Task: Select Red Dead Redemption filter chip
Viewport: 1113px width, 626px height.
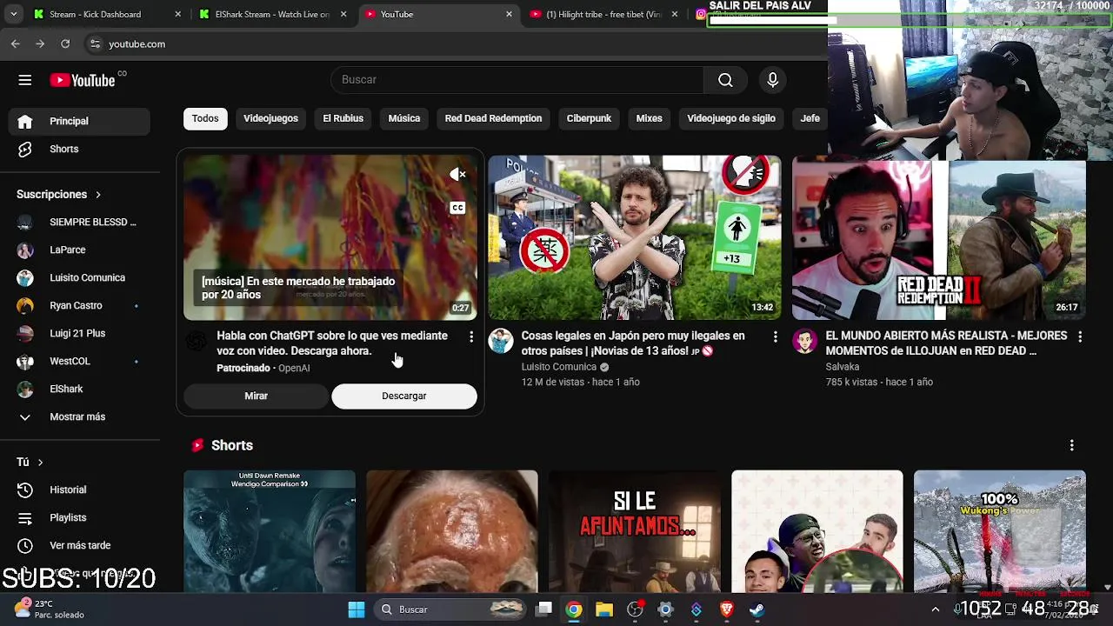Action: click(493, 118)
